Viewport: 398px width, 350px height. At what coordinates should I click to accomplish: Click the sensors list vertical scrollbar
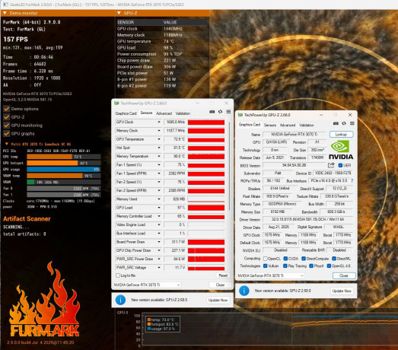(x=230, y=165)
